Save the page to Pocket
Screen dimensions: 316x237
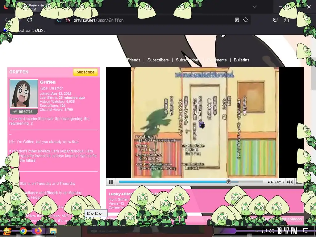click(x=275, y=20)
